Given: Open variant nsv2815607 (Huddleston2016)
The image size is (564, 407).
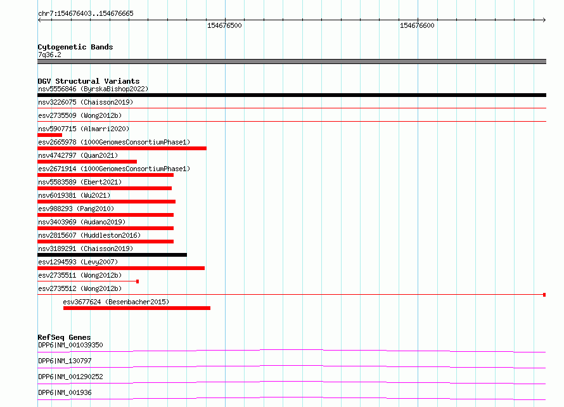Looking at the screenshot, I should [89, 235].
